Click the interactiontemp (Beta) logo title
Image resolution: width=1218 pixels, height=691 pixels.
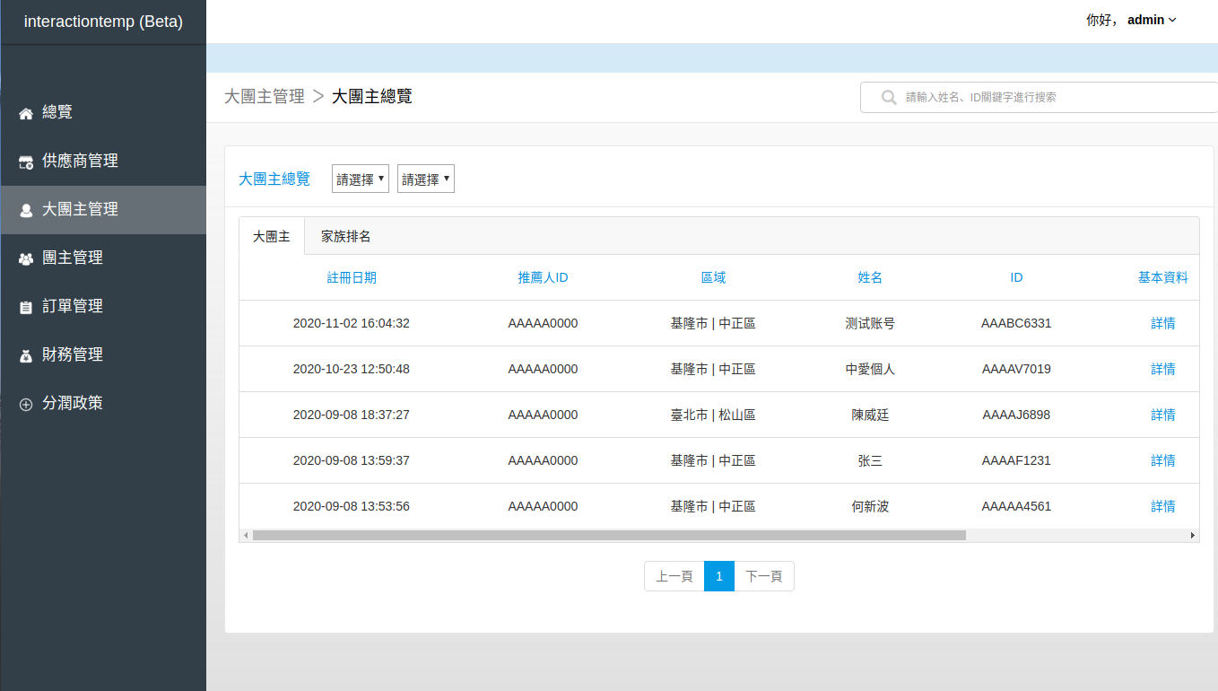[x=103, y=22]
